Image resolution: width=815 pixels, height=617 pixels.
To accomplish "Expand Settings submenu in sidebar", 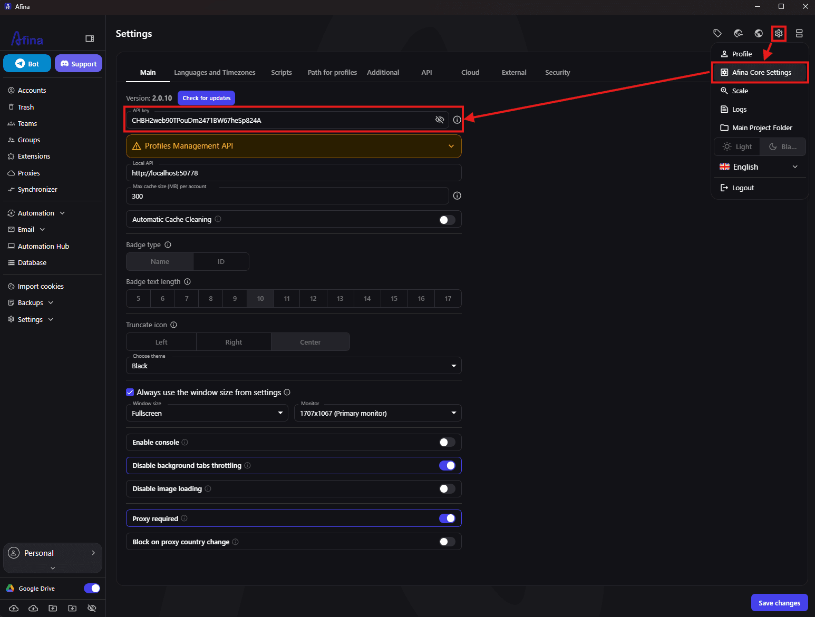I will 51,319.
